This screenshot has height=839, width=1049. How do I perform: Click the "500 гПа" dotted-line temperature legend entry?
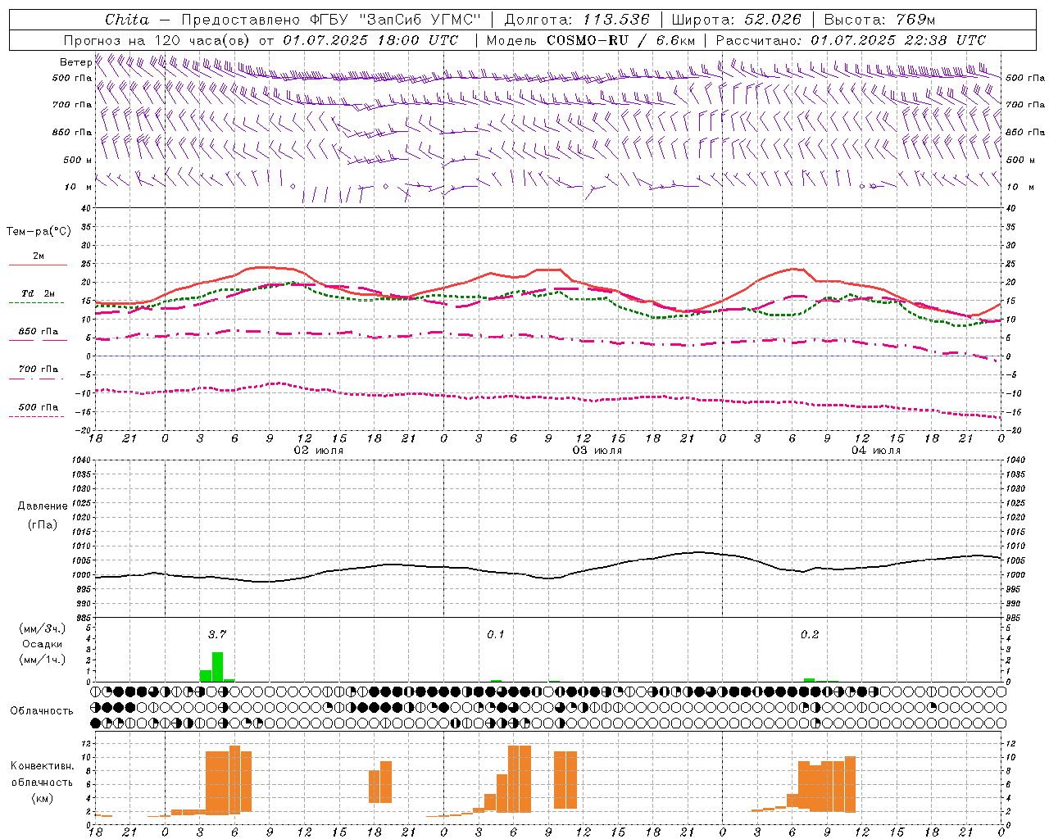tap(38, 407)
